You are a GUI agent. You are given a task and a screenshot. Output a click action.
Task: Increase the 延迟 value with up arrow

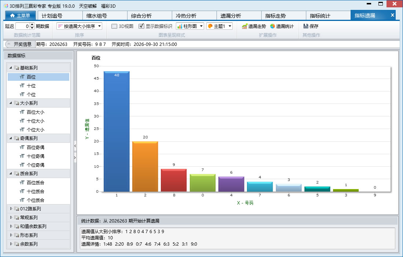32,25
